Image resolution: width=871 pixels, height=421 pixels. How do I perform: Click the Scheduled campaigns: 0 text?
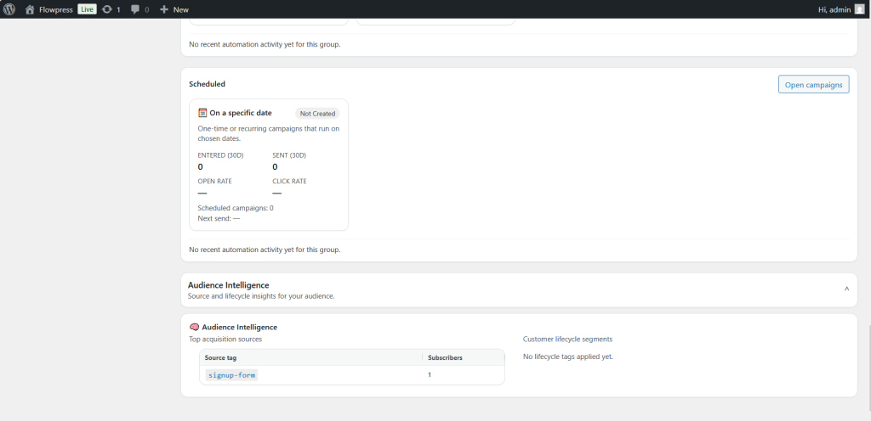(x=236, y=208)
